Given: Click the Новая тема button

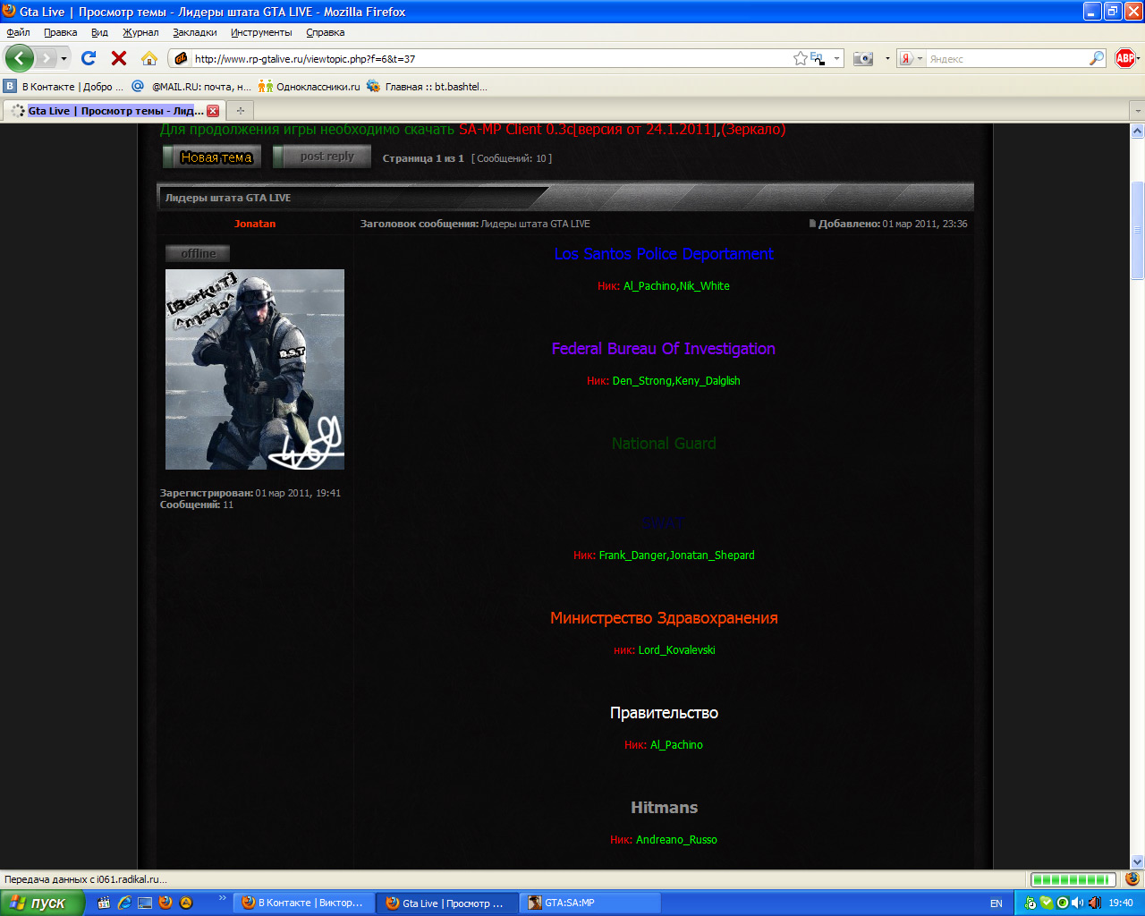Looking at the screenshot, I should [212, 157].
